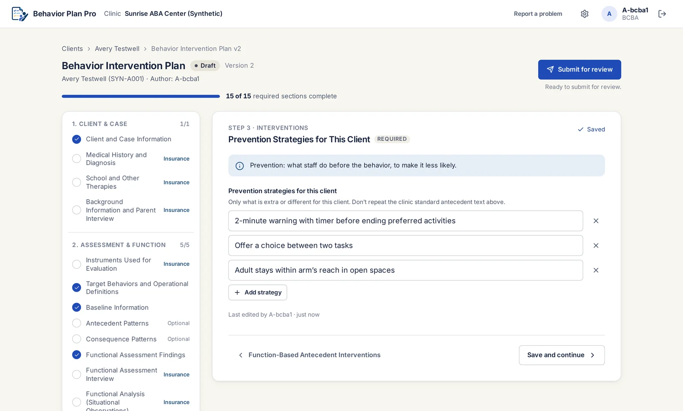The height and width of the screenshot is (411, 683).
Task: Click the Optional tag beside Consequence Patterns
Action: pos(178,339)
